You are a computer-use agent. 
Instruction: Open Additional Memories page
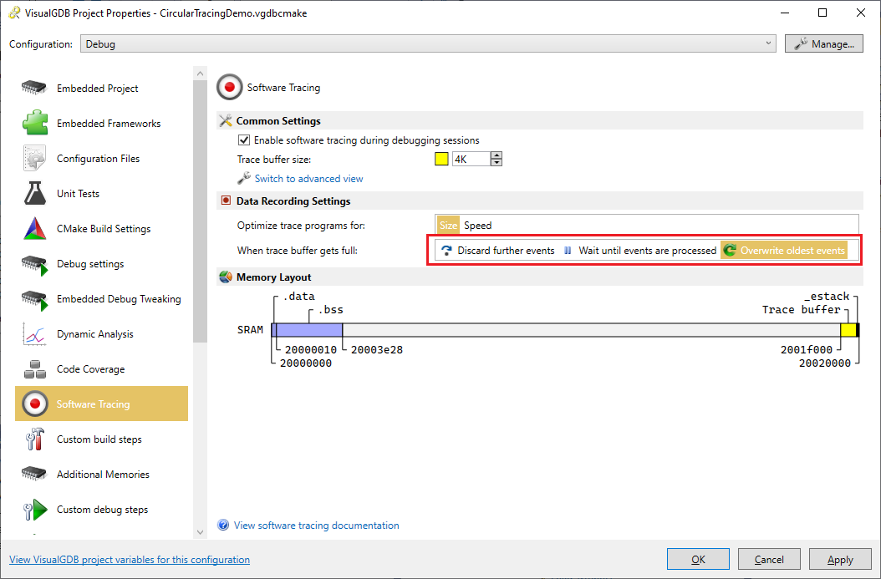[101, 474]
